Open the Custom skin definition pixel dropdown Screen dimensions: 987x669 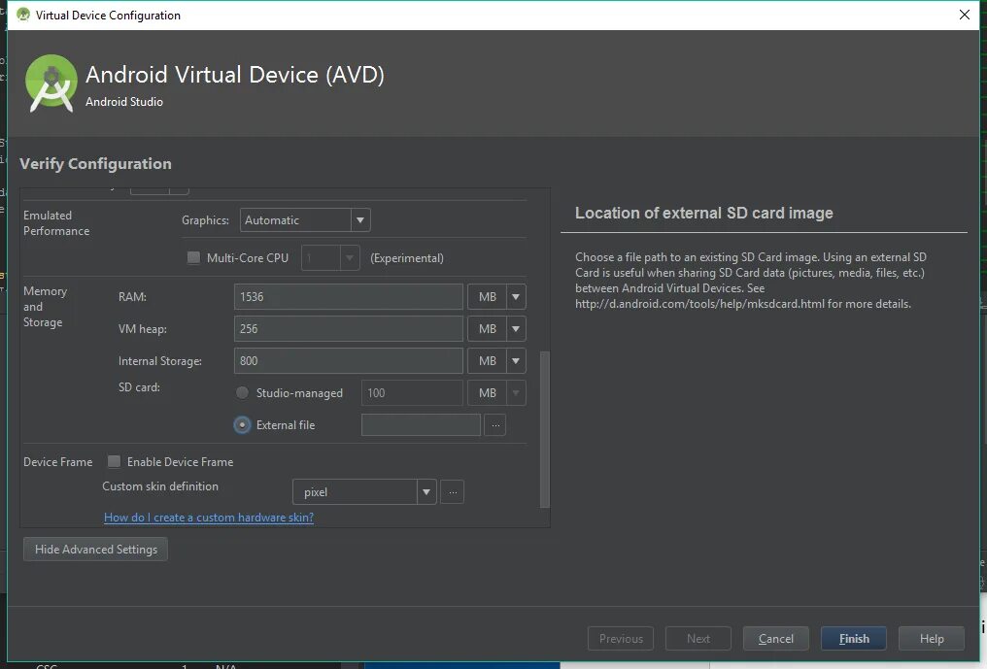pos(364,492)
